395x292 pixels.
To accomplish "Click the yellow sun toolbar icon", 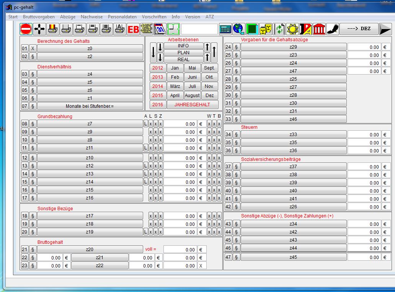I will pyautogui.click(x=292, y=29).
